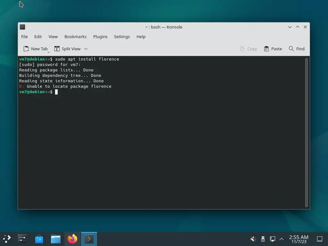Select the Konsole task in taskbar
The width and height of the screenshot is (328, 246).
click(89, 239)
